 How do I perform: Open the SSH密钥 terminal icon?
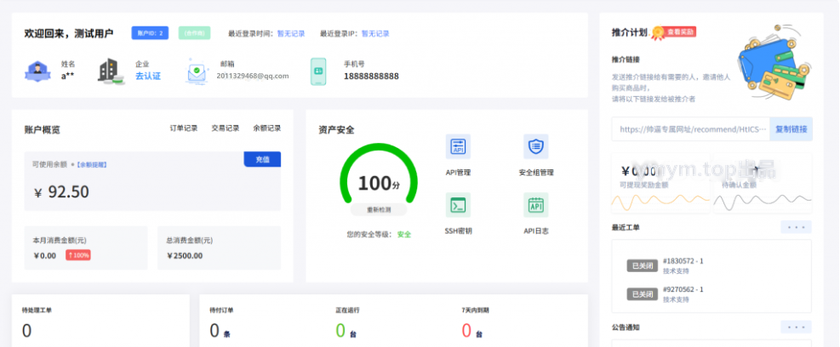(458, 205)
